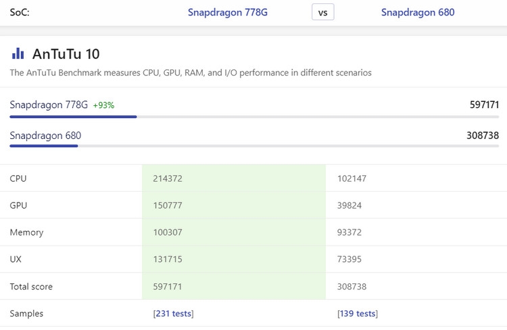Click the 597171 score at right of bar
Viewport: 507px width, 330px height.
pyautogui.click(x=484, y=105)
